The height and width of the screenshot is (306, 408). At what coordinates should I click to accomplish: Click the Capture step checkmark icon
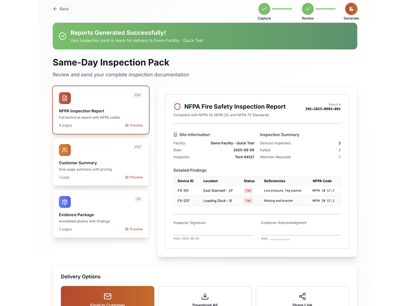pos(264,9)
